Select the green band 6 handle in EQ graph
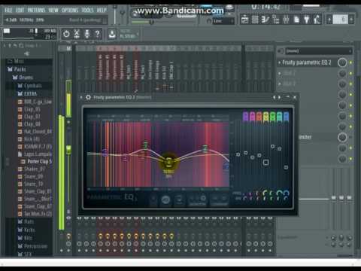Screen dimensions: 361x271 click(205, 148)
